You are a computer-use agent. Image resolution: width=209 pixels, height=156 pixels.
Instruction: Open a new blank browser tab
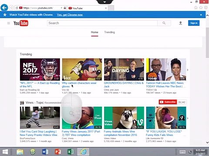pyautogui.click(x=111, y=8)
